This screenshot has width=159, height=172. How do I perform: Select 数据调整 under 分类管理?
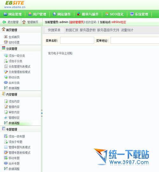[x=14, y=88]
